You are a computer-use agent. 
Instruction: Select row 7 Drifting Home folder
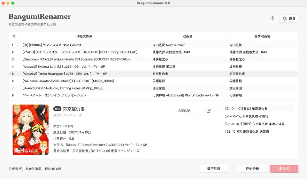click(x=153, y=88)
